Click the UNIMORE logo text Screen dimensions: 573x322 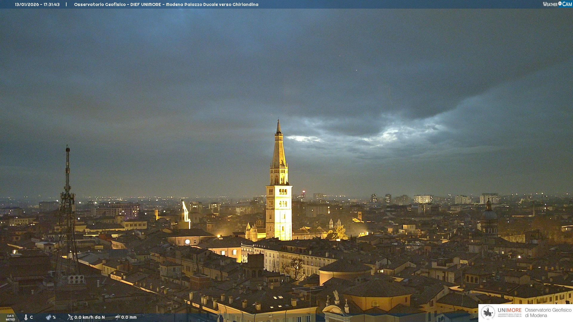coord(509,310)
